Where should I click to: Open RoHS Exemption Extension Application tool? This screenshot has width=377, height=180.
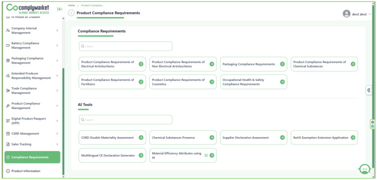click(x=324, y=138)
